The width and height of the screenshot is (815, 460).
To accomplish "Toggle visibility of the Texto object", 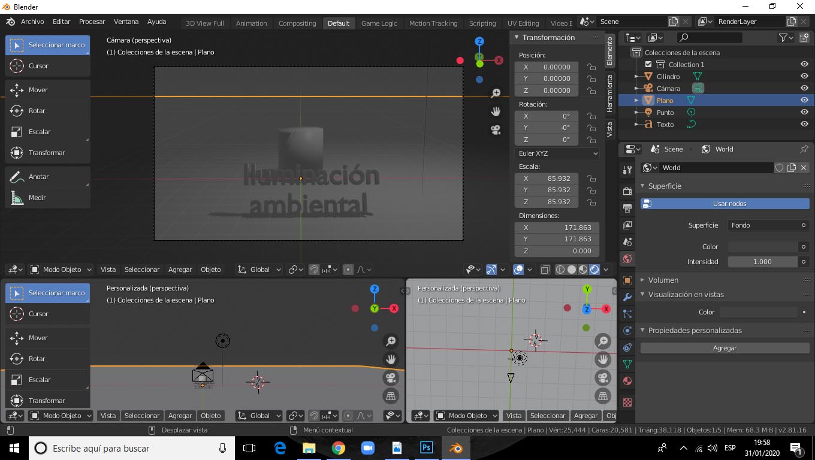I will click(x=804, y=124).
